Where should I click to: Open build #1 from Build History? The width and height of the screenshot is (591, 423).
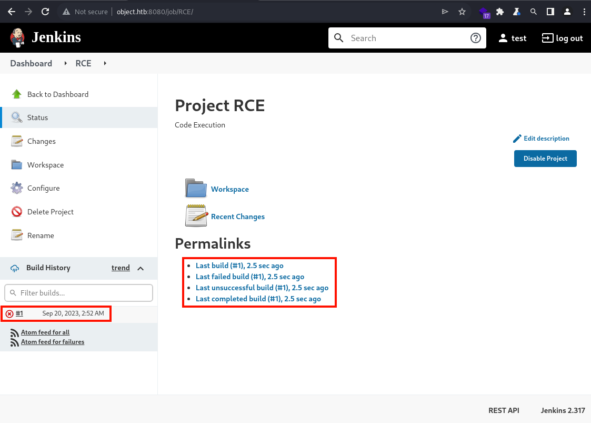tap(19, 313)
